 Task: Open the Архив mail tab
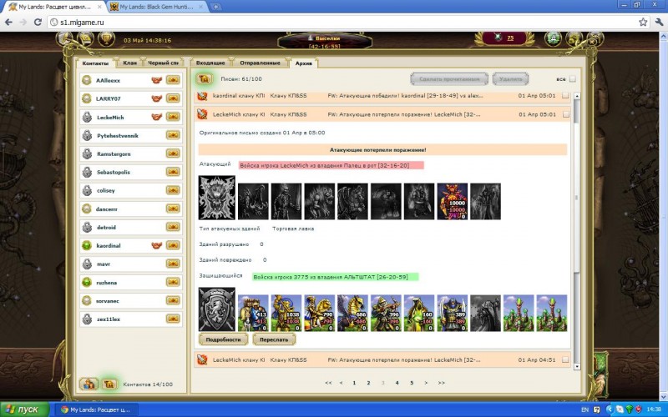tap(304, 63)
